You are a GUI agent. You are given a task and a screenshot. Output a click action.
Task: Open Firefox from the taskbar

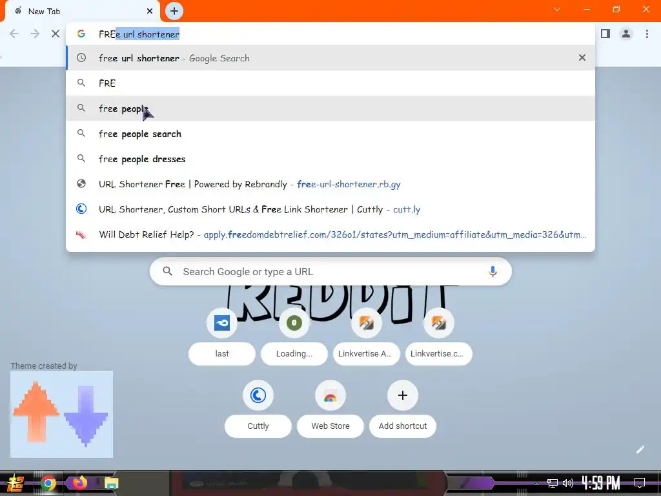(80, 482)
